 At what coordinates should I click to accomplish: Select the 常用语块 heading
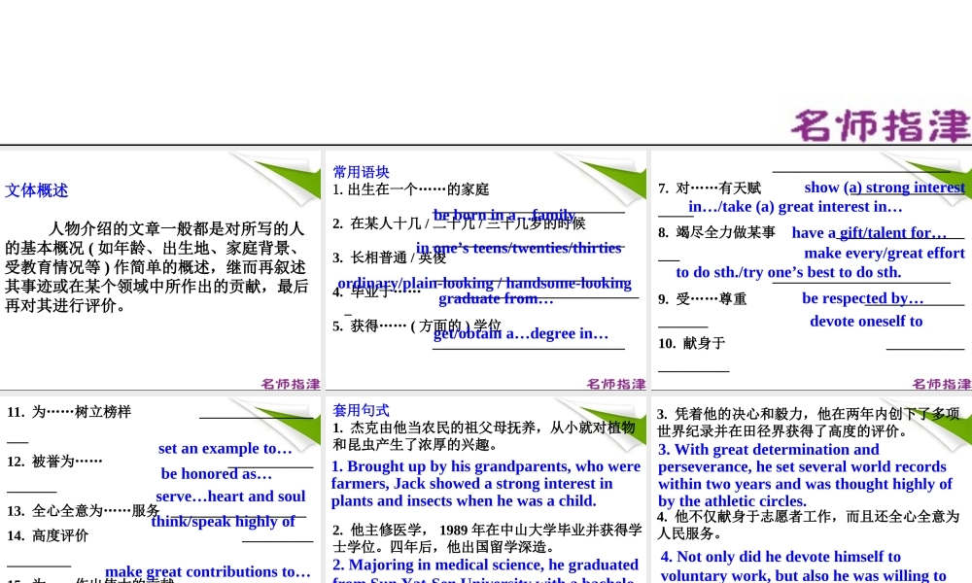[361, 171]
